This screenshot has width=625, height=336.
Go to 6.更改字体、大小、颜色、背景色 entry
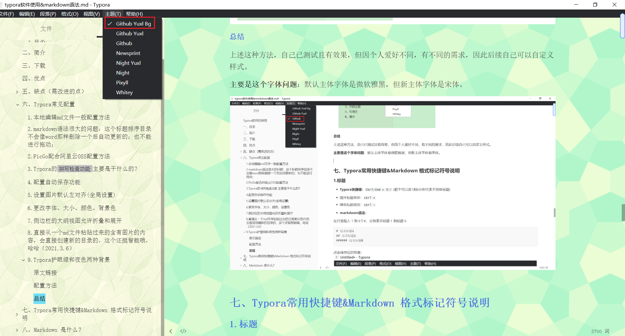[72, 208]
